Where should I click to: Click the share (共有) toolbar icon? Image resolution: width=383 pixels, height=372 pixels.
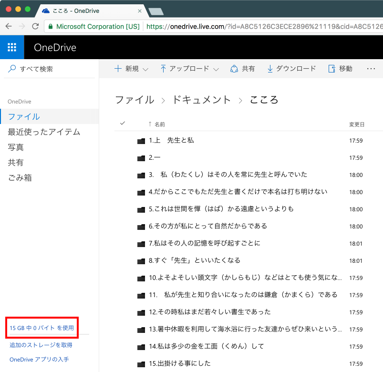[234, 69]
